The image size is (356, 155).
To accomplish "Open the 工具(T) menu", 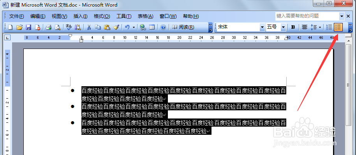I will (124, 16).
